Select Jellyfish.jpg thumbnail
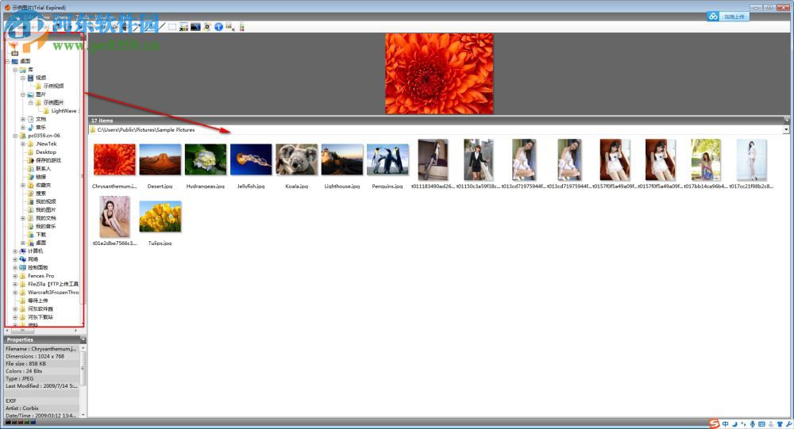The image size is (794, 429). [x=251, y=159]
